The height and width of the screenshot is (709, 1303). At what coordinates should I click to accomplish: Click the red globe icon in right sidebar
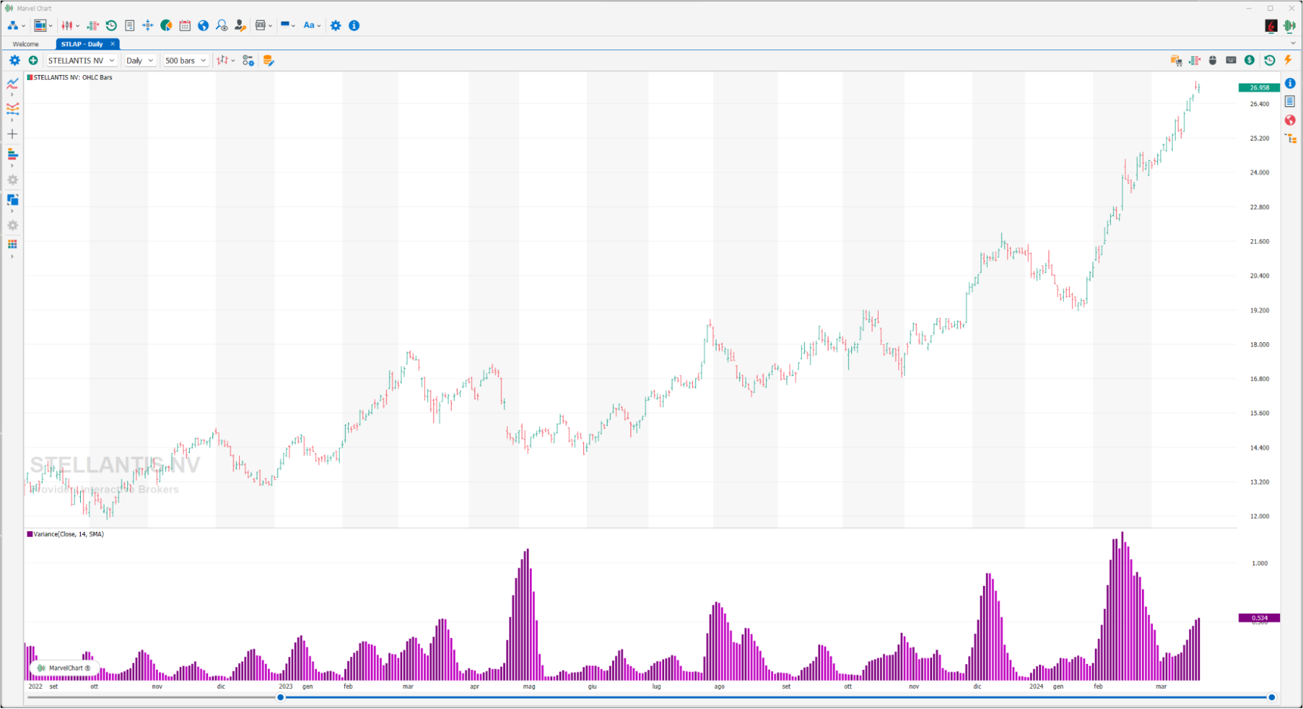[x=1290, y=120]
